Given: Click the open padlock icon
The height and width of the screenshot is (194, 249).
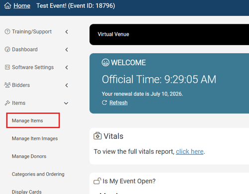Looking at the screenshot, I should pyautogui.click(x=97, y=181).
